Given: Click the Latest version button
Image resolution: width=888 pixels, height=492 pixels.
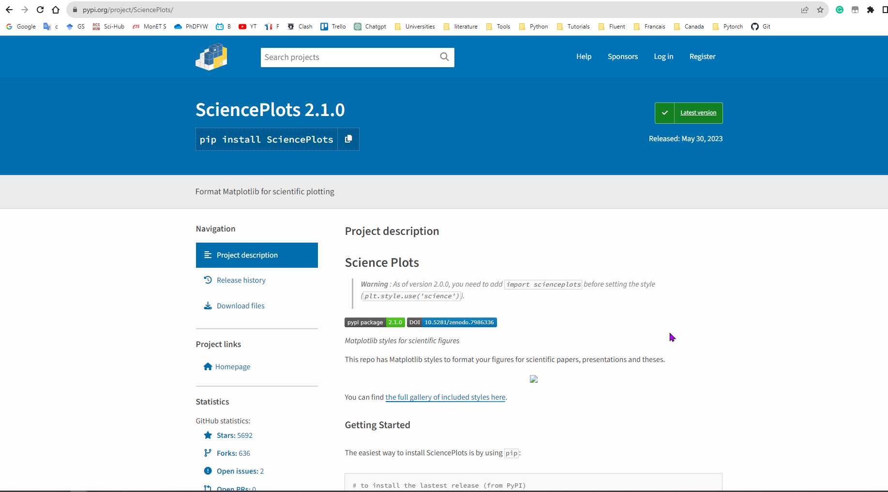Looking at the screenshot, I should point(689,113).
